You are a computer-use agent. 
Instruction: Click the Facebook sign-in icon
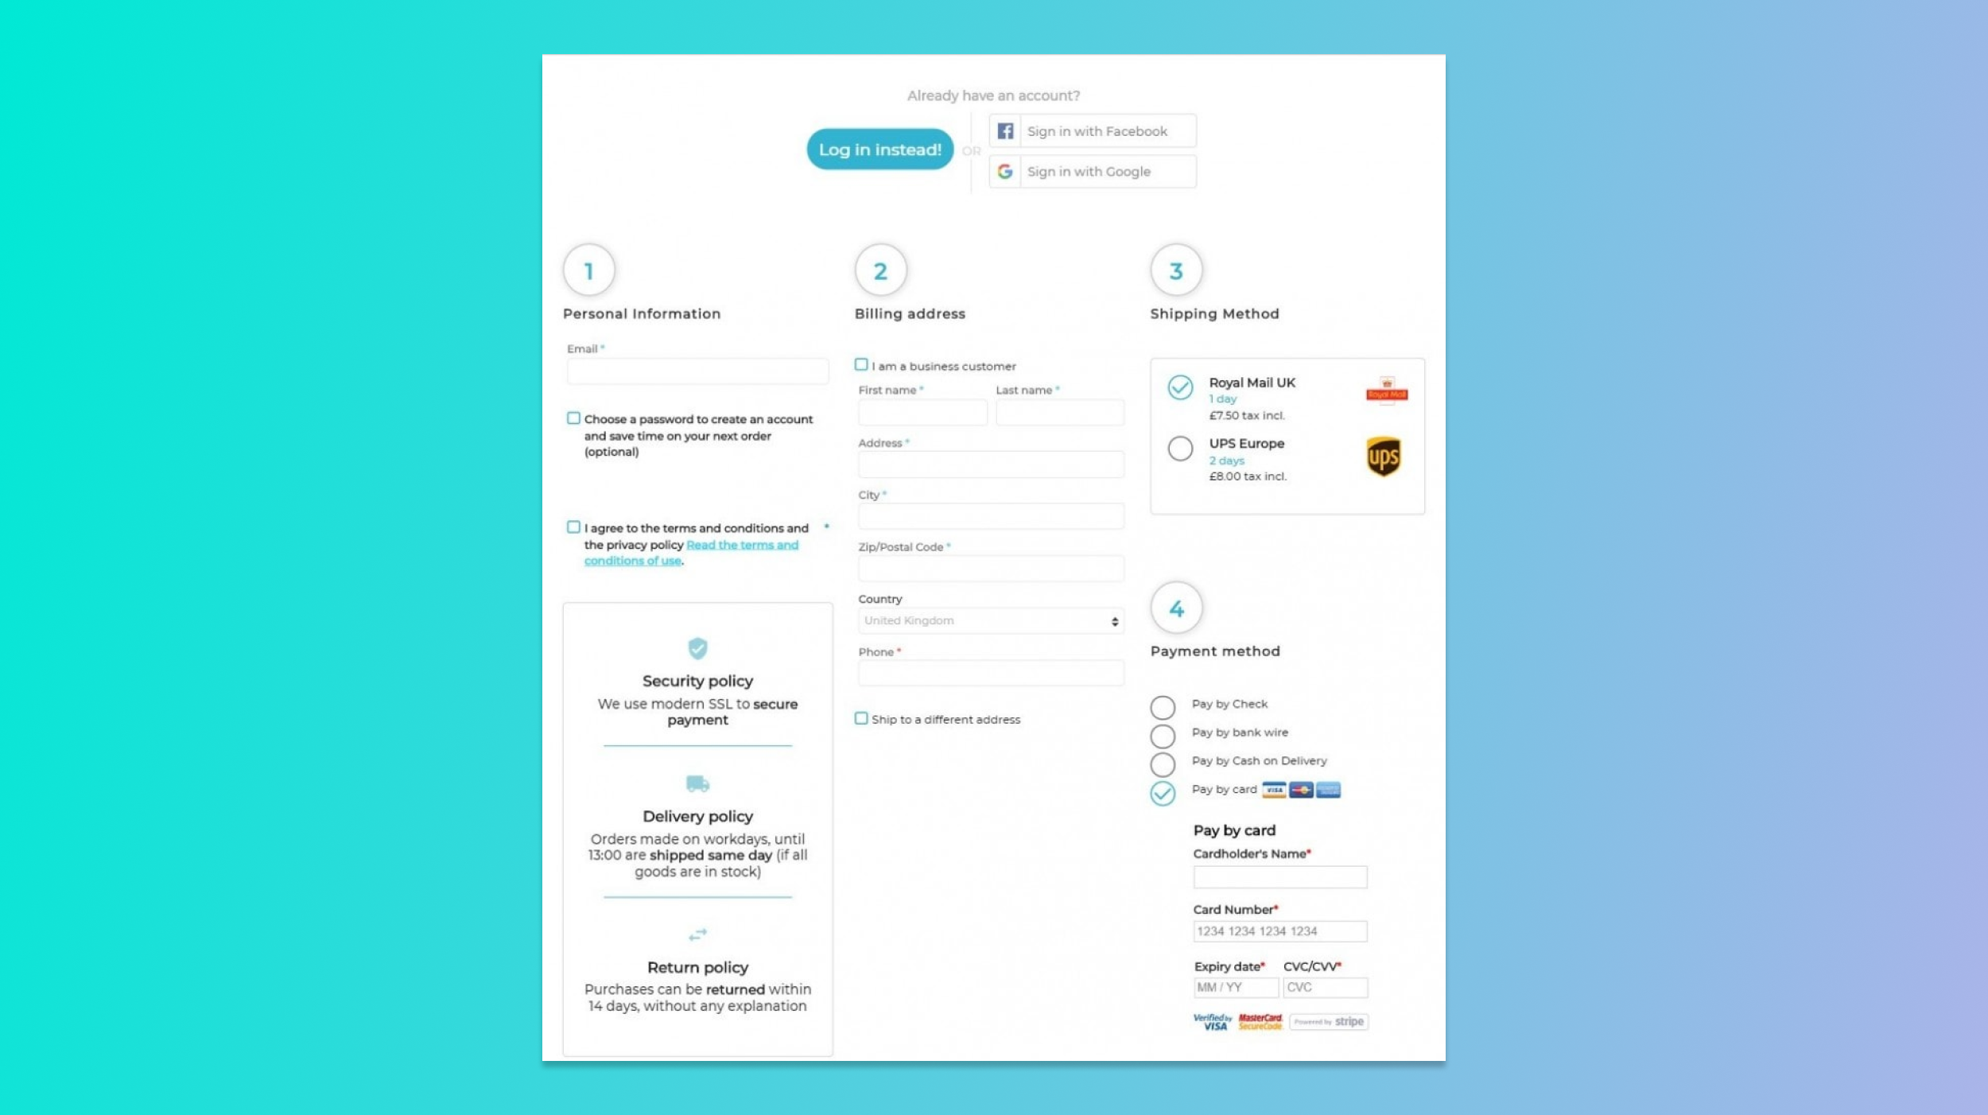point(1005,130)
